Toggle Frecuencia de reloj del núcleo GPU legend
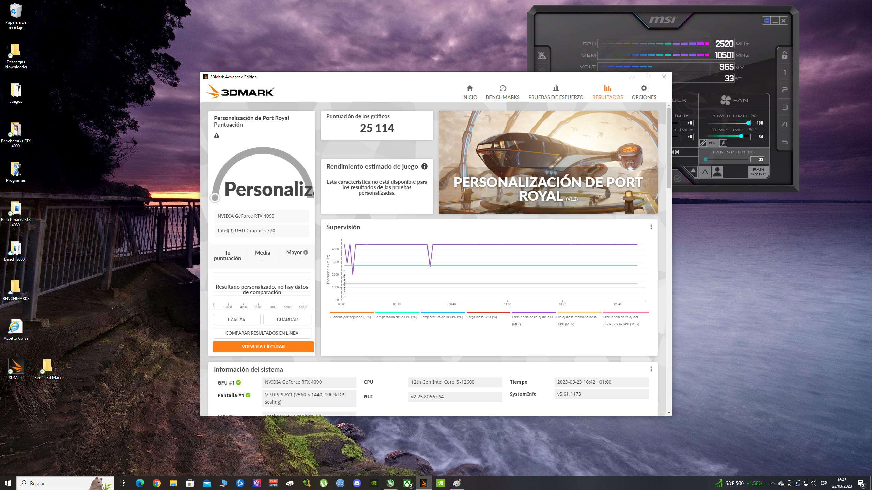 [625, 319]
